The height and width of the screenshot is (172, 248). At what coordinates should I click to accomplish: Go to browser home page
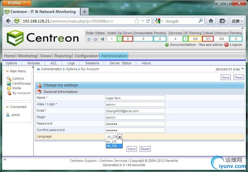point(211,21)
